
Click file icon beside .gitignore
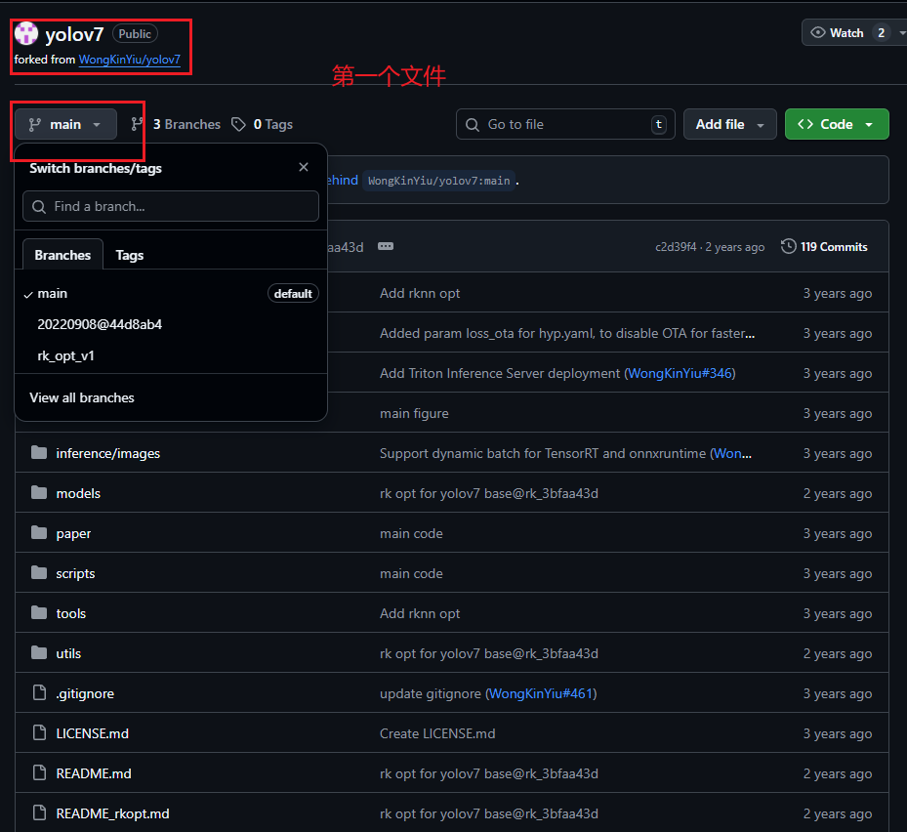pyautogui.click(x=39, y=692)
